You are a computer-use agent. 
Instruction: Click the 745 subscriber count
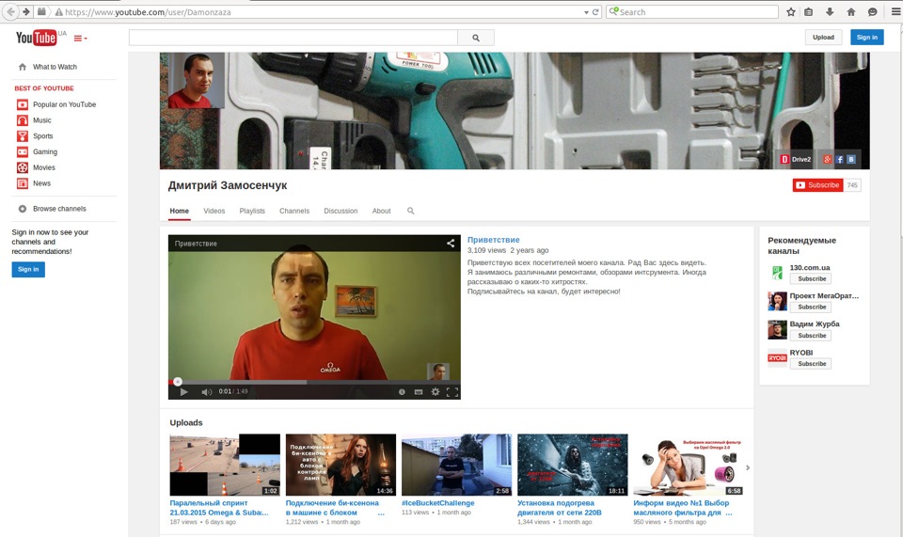pos(852,185)
